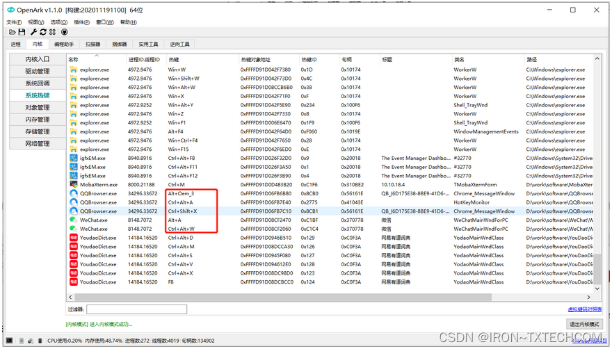Viewport: 612px width, 349px height.
Task: Click the TMobaXtermForm class name cell
Action: (475, 184)
